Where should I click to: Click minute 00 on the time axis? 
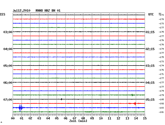pyautogui.click(x=13, y=118)
